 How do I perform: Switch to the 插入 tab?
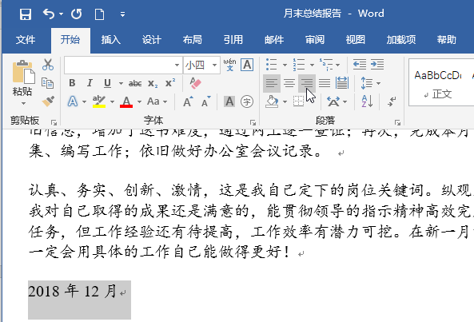(110, 40)
